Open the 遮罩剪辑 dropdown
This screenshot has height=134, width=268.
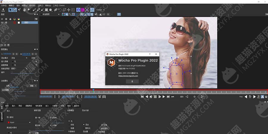pyautogui.click(x=24, y=65)
